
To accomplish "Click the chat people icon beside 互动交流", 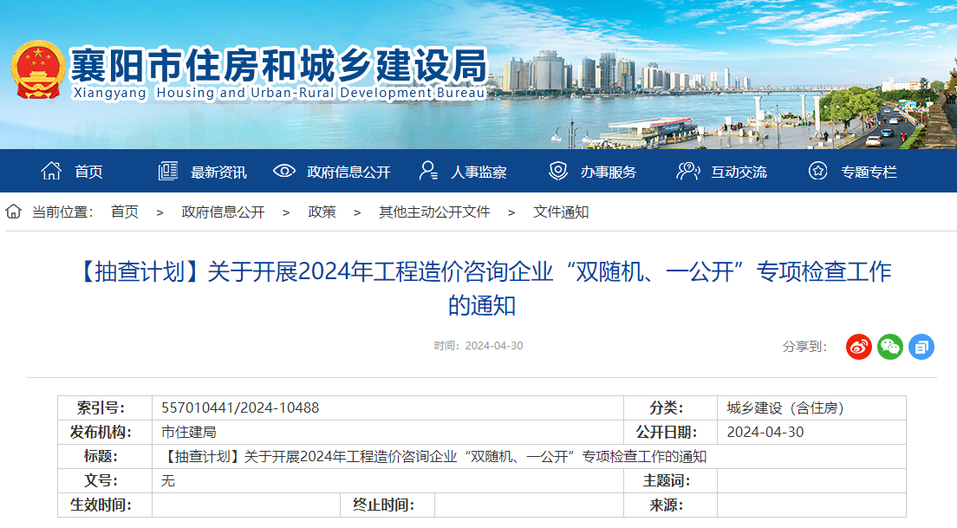I will click(x=688, y=171).
